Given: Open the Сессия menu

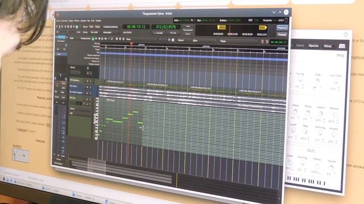Looking at the screenshot, I should point(58,20).
